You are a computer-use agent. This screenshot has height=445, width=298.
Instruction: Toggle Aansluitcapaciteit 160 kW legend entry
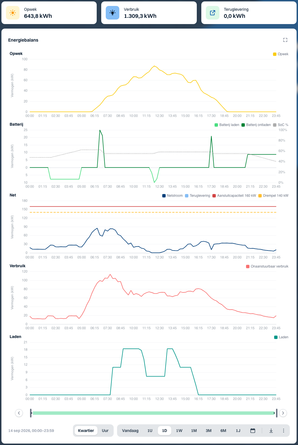click(x=234, y=196)
